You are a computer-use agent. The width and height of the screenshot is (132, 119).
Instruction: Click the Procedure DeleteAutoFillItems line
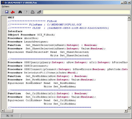[43, 73]
